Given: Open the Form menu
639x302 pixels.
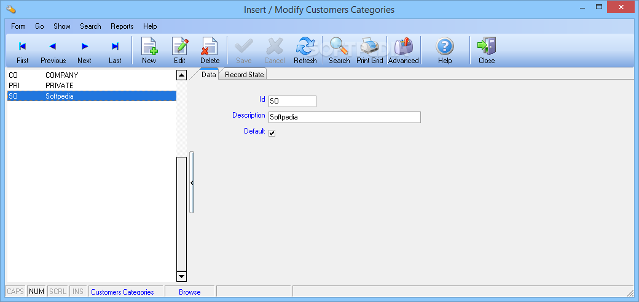Looking at the screenshot, I should click(x=18, y=26).
